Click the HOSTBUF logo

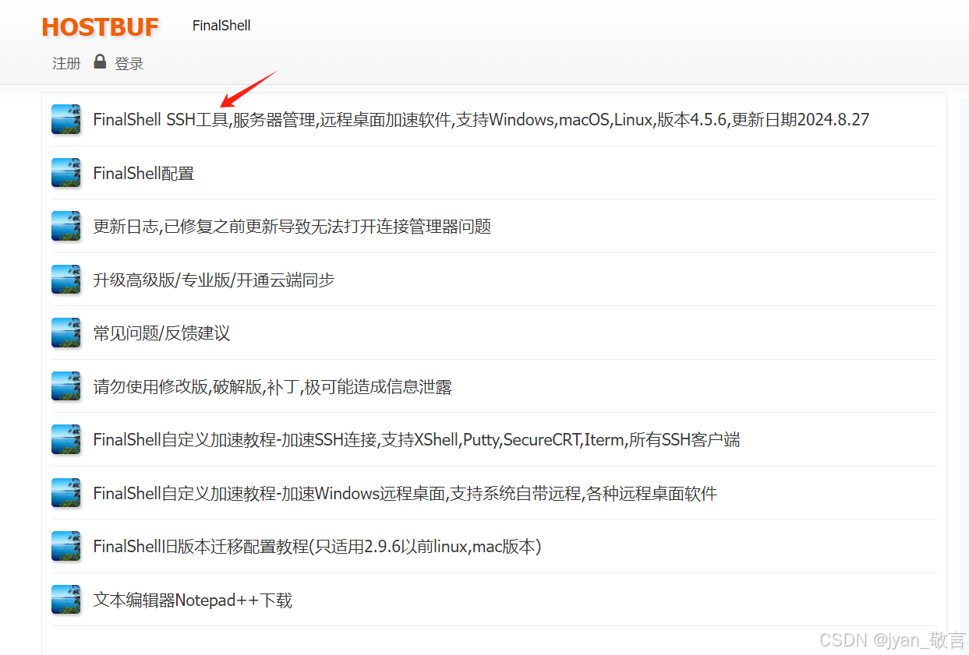click(100, 27)
